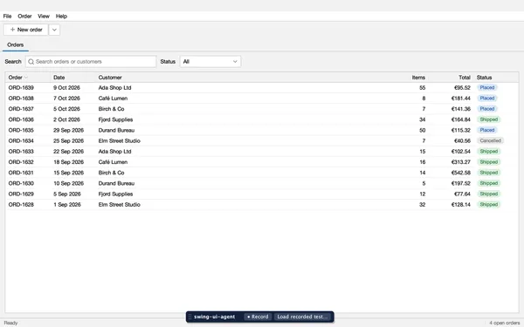524x327 pixels.
Task: Select order ORD-1637
Action: coord(262,109)
